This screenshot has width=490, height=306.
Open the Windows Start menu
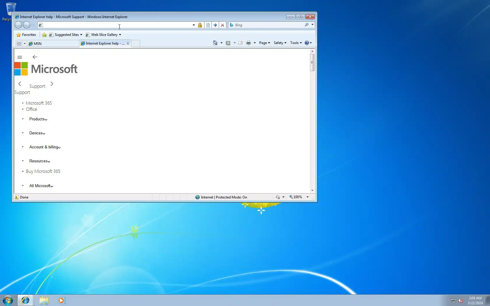[8, 300]
